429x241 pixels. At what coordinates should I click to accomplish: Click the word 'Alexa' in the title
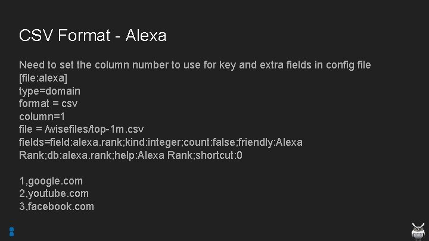(146, 36)
